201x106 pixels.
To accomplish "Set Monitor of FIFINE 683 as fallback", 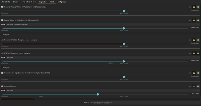I will click(x=198, y=40).
